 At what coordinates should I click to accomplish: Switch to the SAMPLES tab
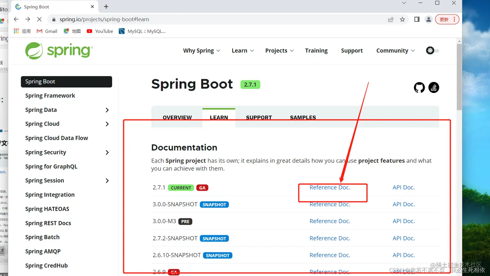302,117
